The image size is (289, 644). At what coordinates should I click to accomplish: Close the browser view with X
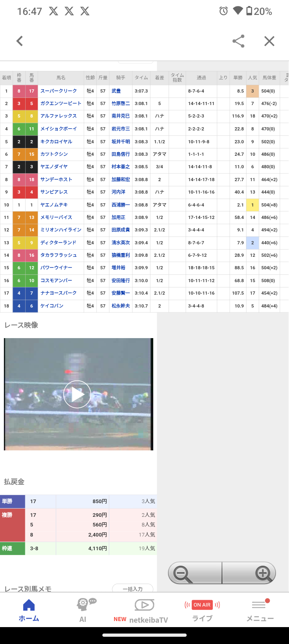(269, 41)
